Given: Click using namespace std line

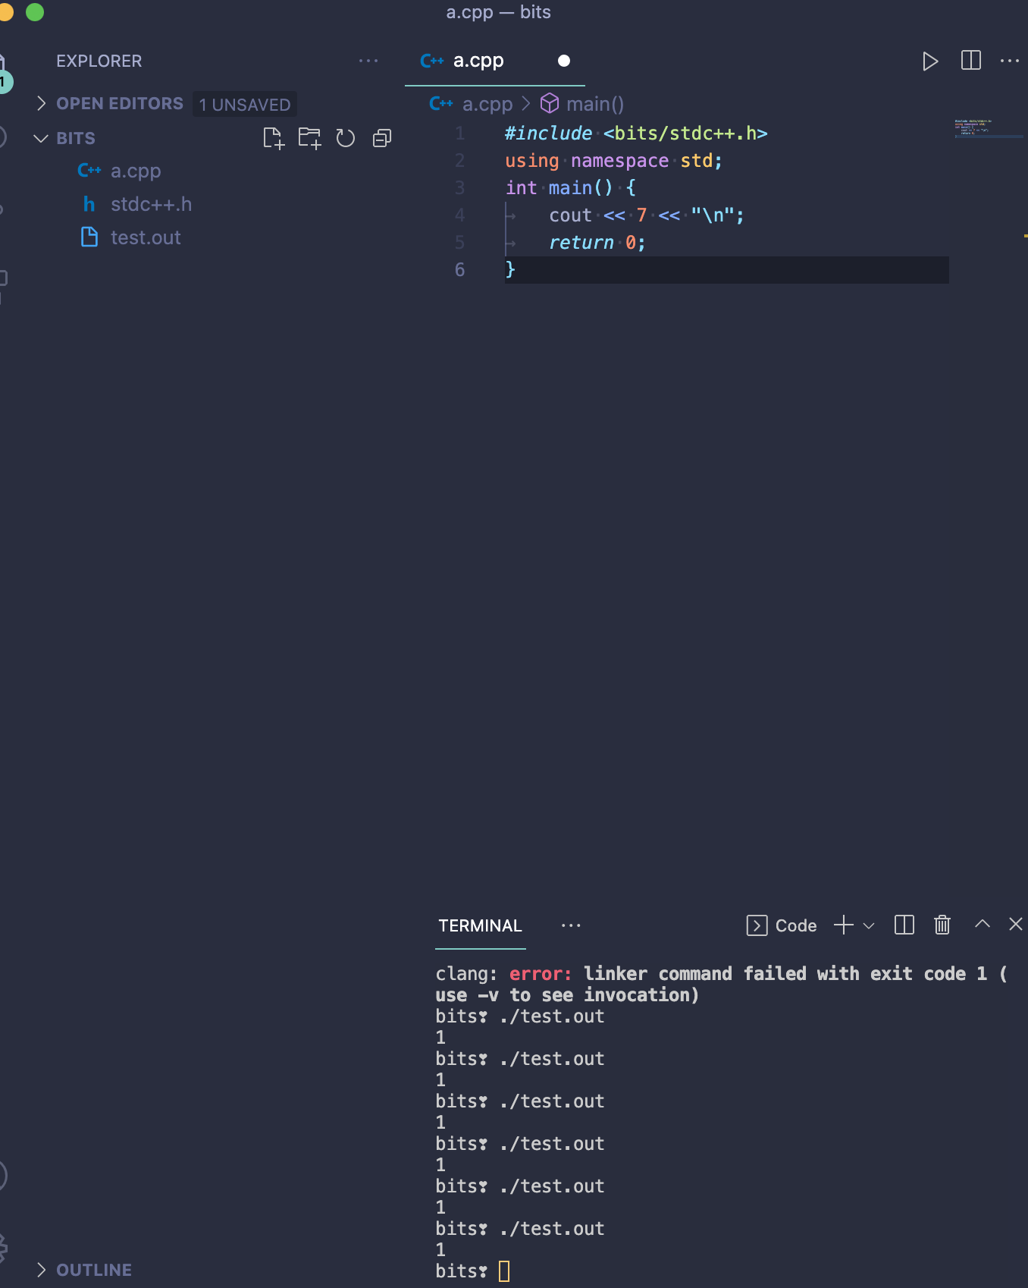Looking at the screenshot, I should click(x=614, y=161).
